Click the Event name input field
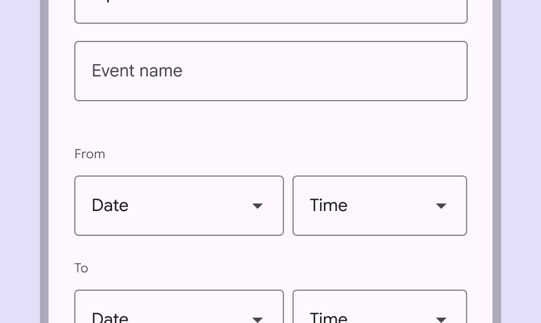This screenshot has width=541, height=323. click(x=270, y=71)
